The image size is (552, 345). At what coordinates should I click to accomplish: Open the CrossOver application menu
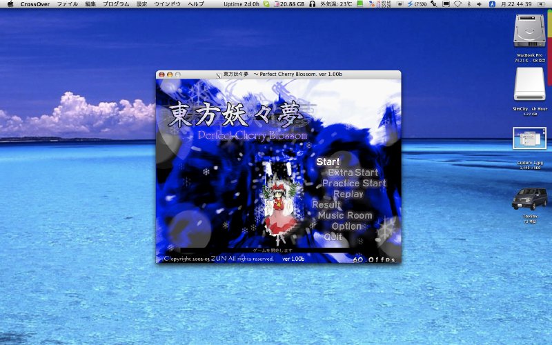click(35, 4)
